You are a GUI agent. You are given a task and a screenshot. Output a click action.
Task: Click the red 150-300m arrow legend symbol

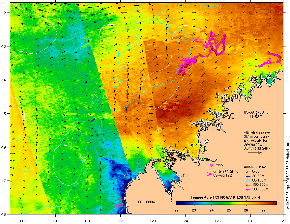pos(247,185)
